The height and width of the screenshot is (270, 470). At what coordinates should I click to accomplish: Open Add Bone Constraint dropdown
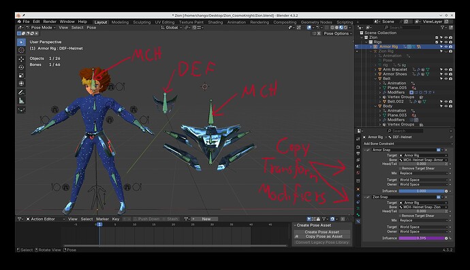point(407,144)
